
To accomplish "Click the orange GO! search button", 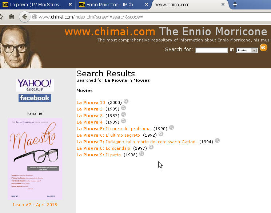I will (264, 48).
